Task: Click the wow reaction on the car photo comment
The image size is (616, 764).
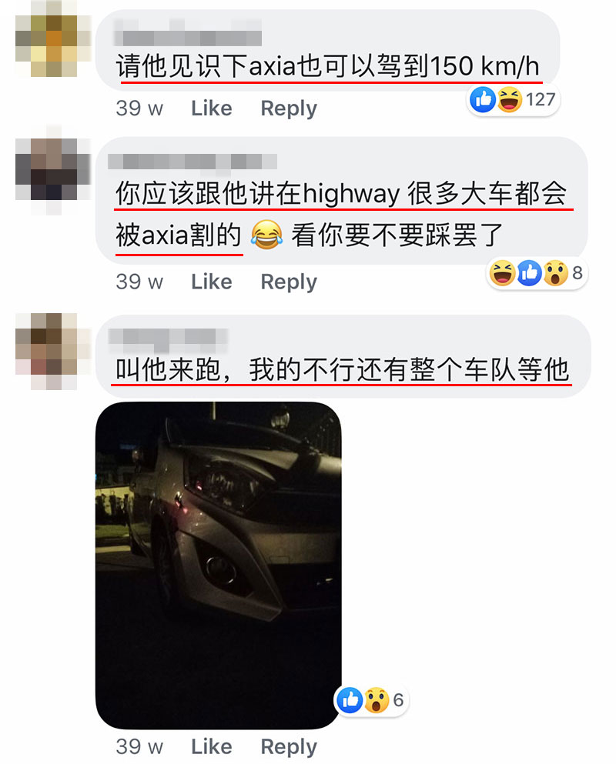Action: coord(377,700)
